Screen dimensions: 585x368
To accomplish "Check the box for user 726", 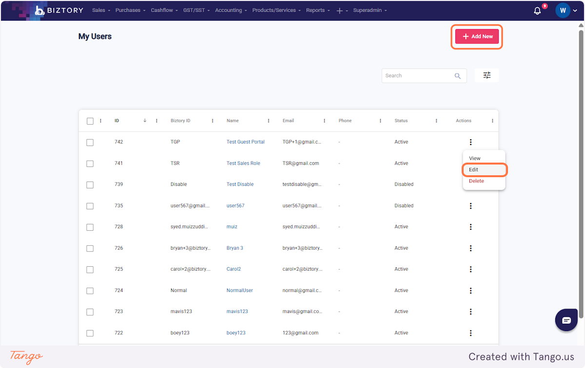I will coord(90,248).
